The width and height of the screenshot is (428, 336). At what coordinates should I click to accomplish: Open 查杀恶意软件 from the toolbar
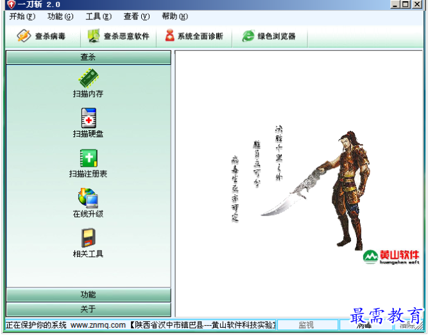[x=118, y=36]
